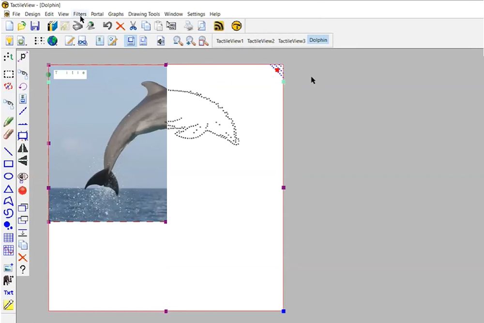Toggle the highlighted screen view mode button
This screenshot has width=484, height=323.
[130, 41]
